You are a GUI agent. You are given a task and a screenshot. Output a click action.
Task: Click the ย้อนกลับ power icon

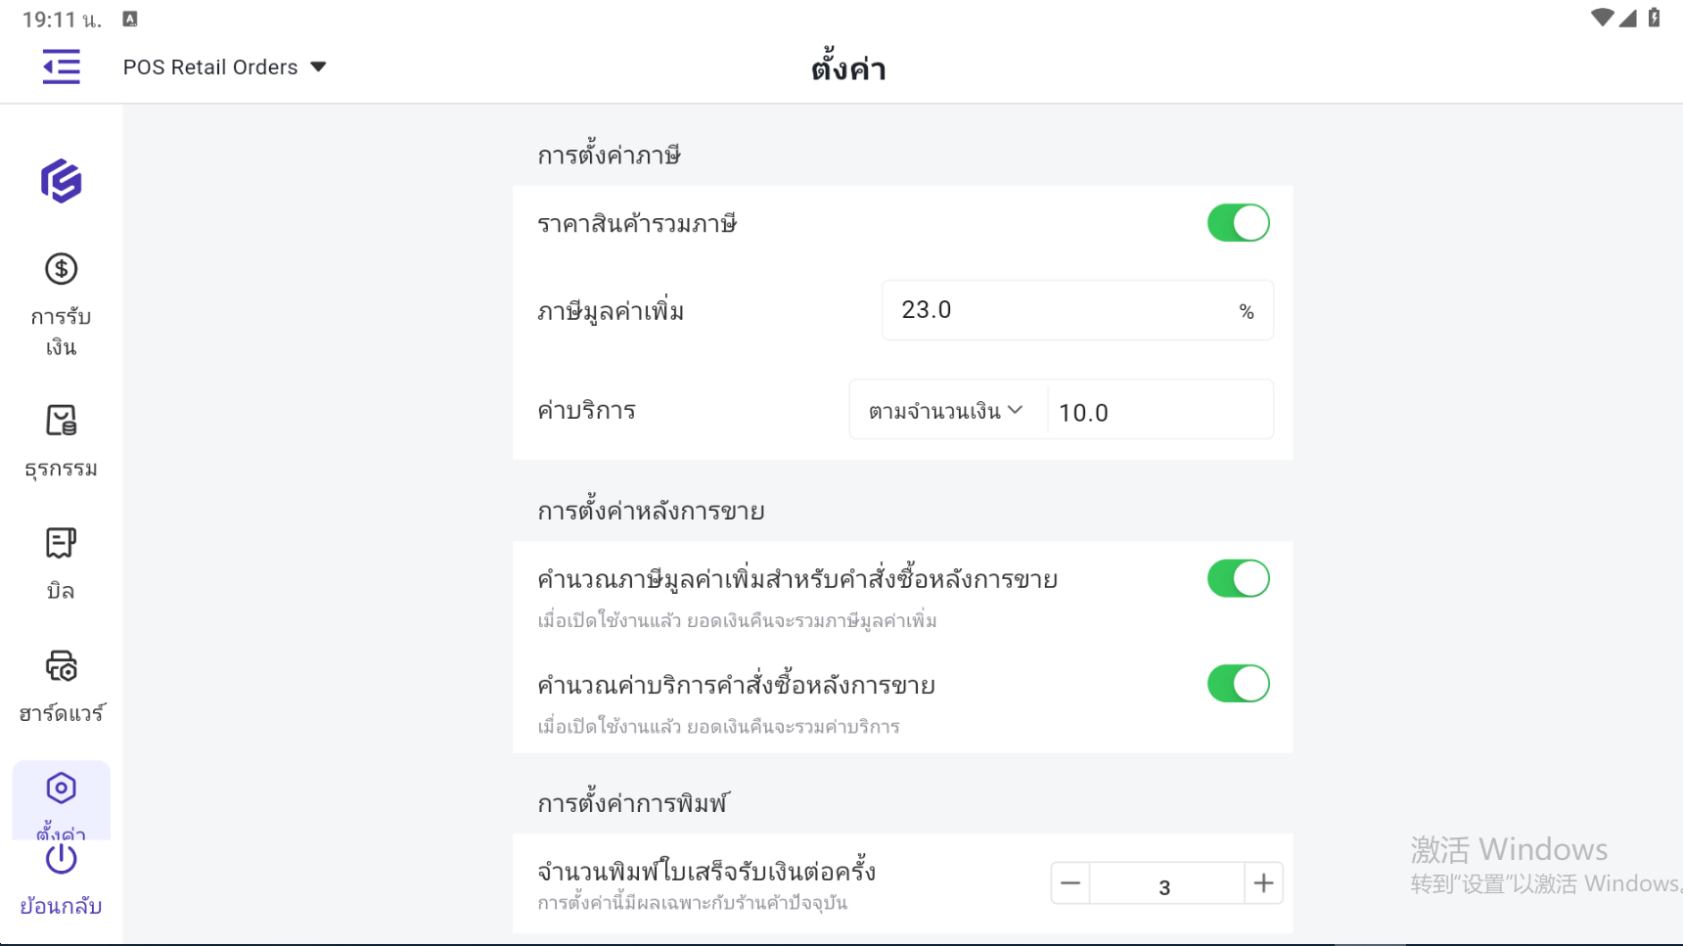click(61, 859)
